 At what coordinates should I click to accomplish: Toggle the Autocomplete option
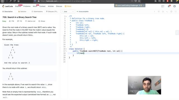coord(83,12)
